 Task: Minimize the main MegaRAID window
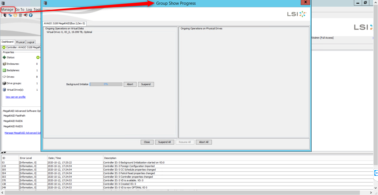358,3
